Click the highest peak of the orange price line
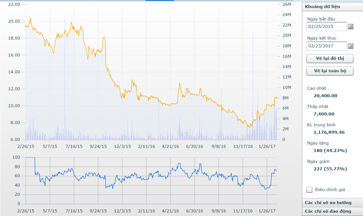The width and height of the screenshot is (363, 216). click(x=30, y=18)
